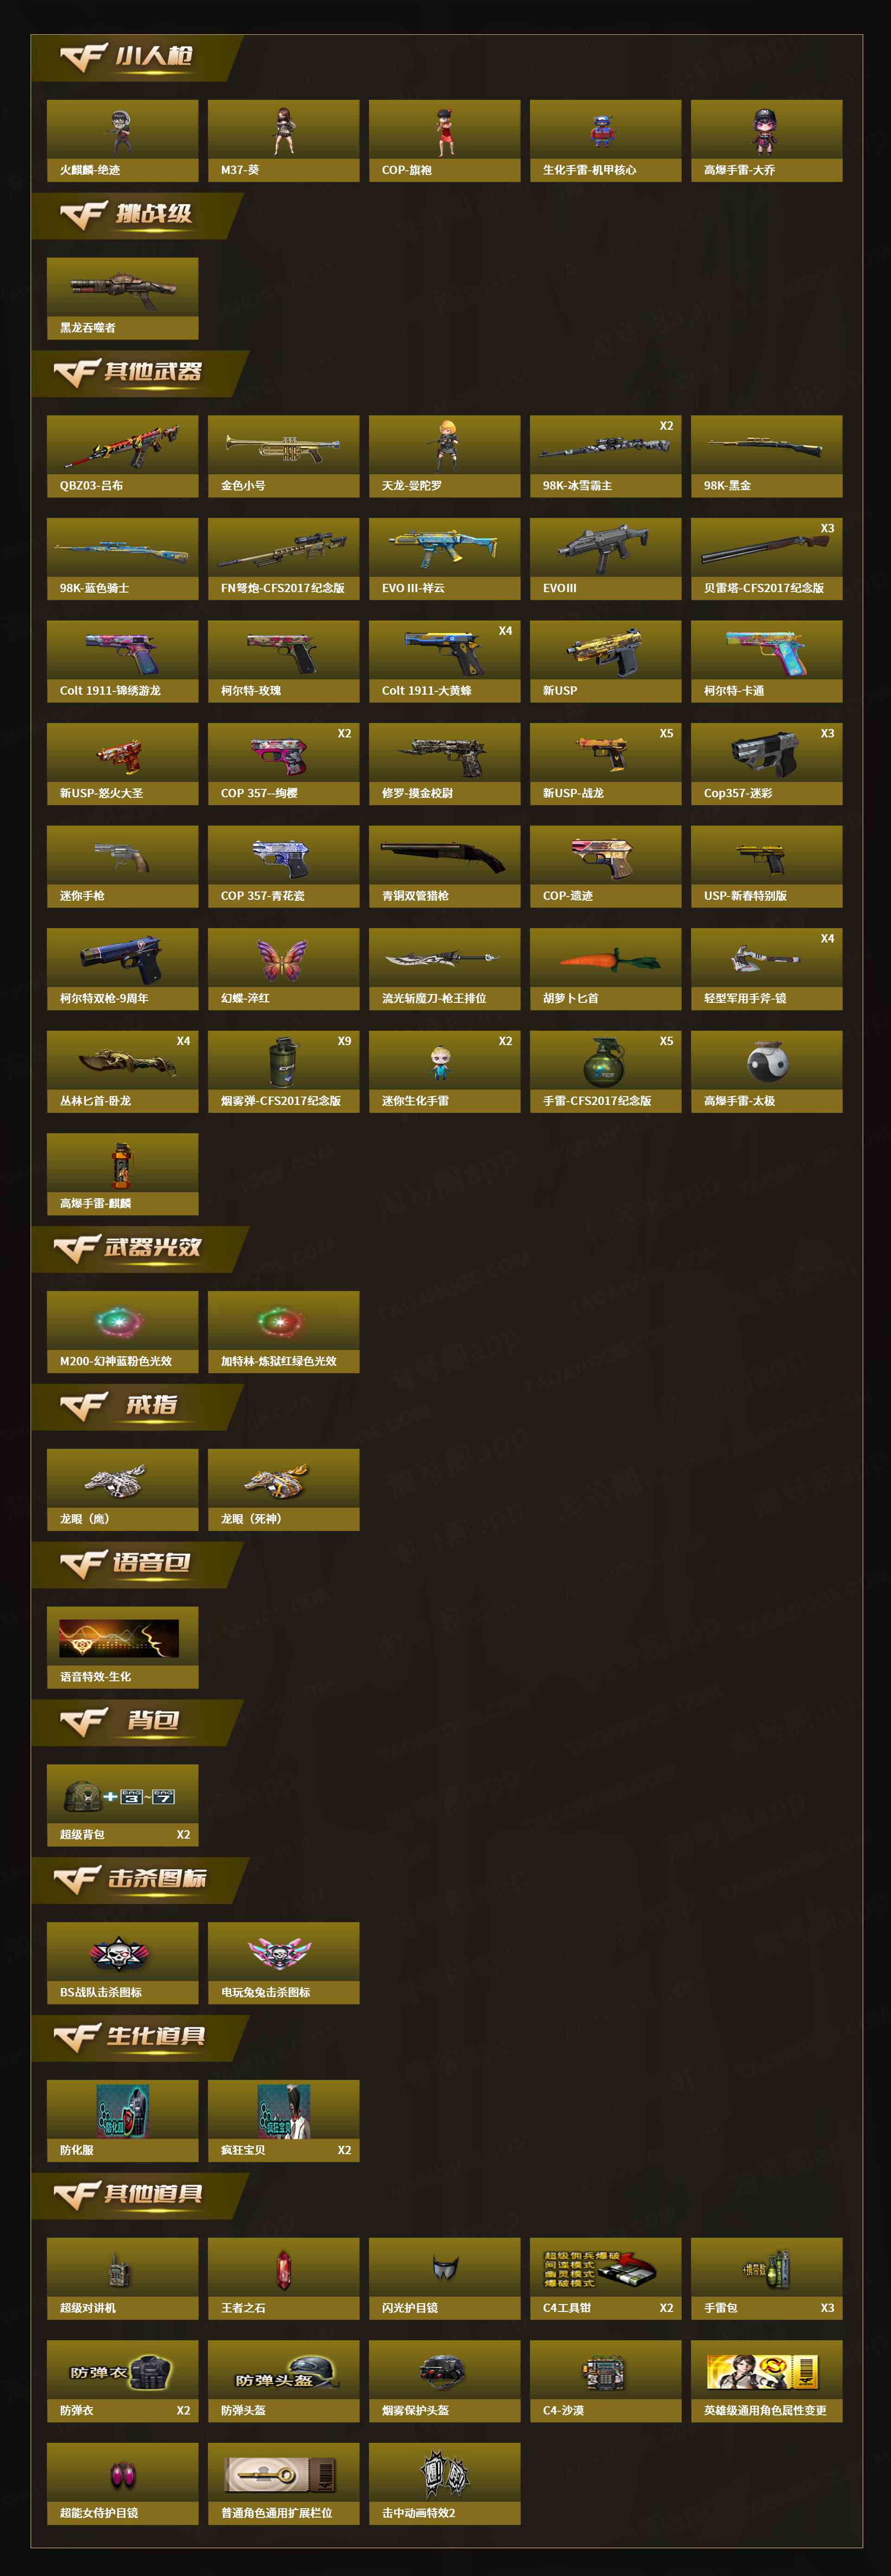891x2576 pixels.
Task: Choose the 龙眼（死神） ring item
Action: [x=283, y=1489]
